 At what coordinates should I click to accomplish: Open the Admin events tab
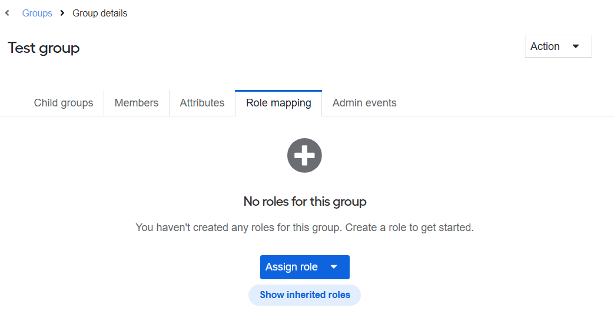pyautogui.click(x=364, y=103)
